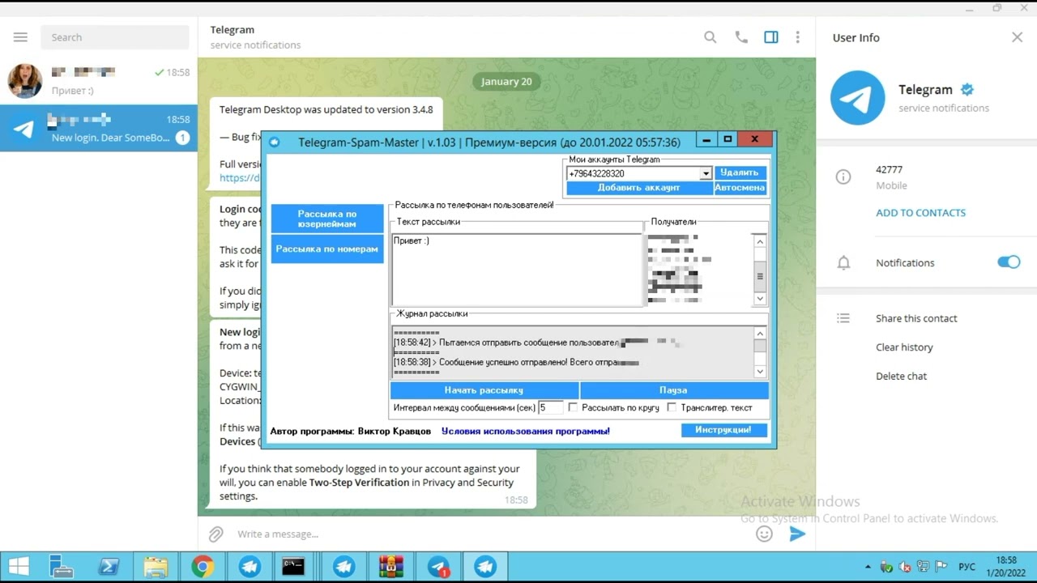Click the ADD TO CONTACTS link
Viewport: 1037px width, 583px height.
click(920, 213)
